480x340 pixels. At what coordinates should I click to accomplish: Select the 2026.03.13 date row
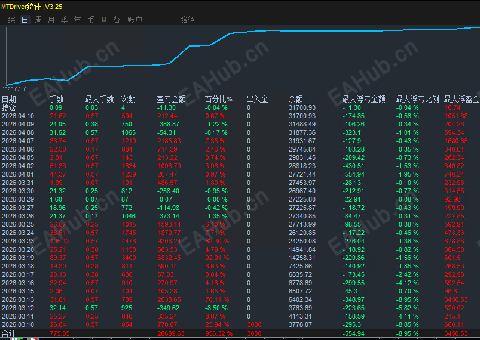tap(240, 299)
